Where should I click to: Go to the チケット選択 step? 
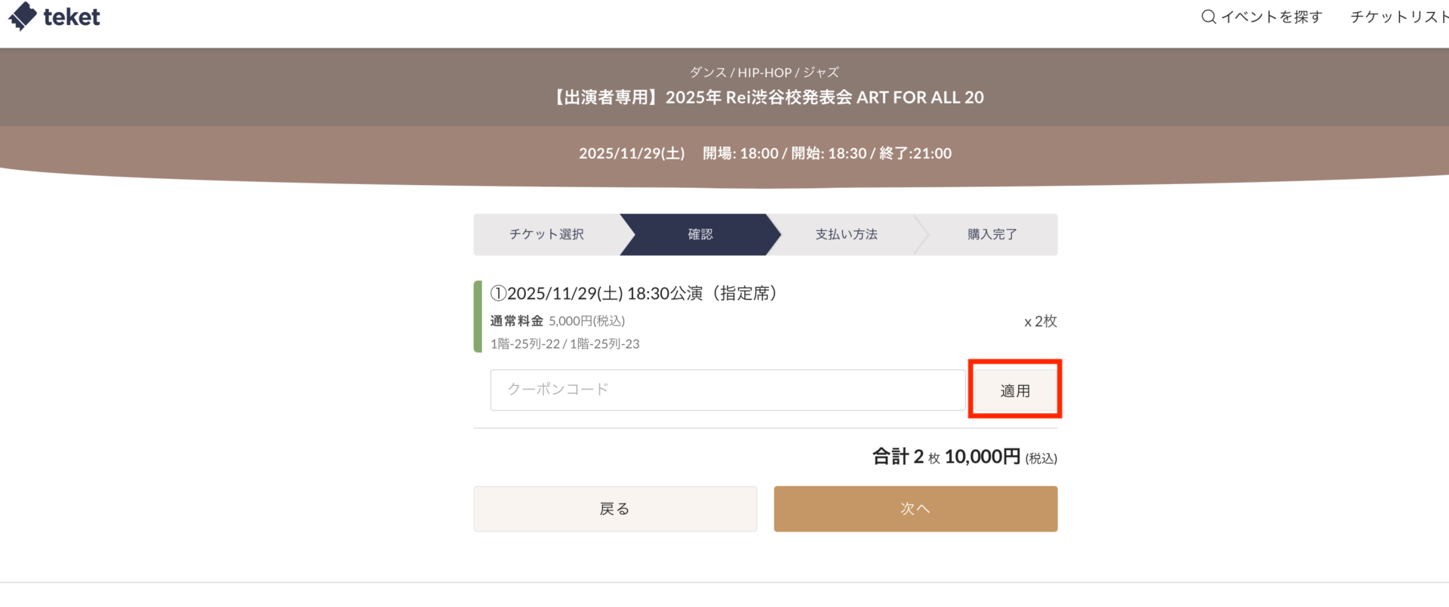pos(546,234)
